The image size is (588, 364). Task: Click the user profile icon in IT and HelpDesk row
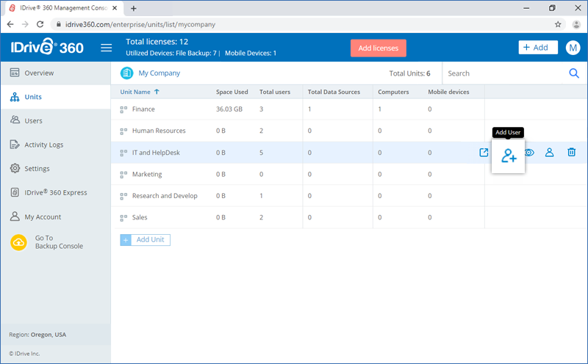tap(549, 152)
